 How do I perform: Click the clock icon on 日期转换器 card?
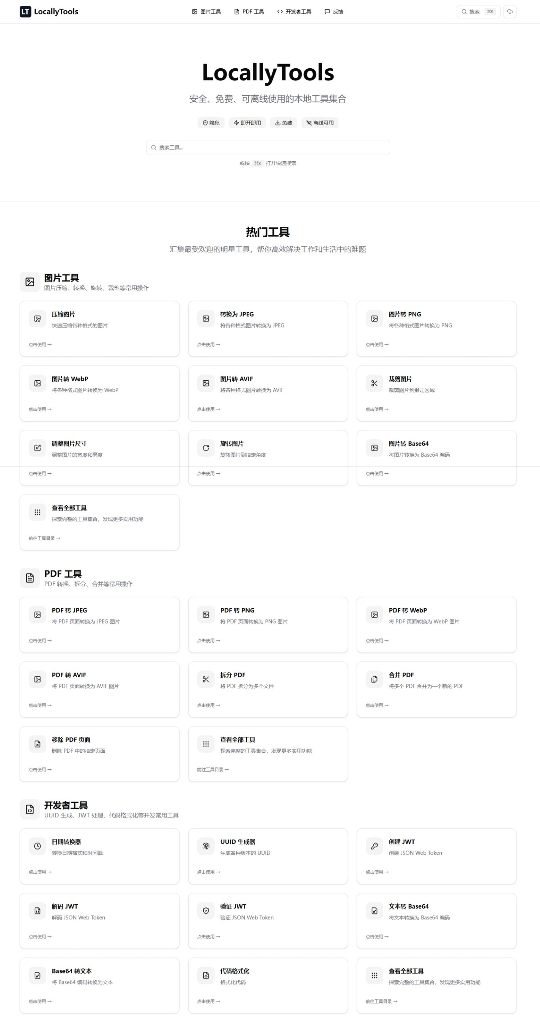[37, 846]
